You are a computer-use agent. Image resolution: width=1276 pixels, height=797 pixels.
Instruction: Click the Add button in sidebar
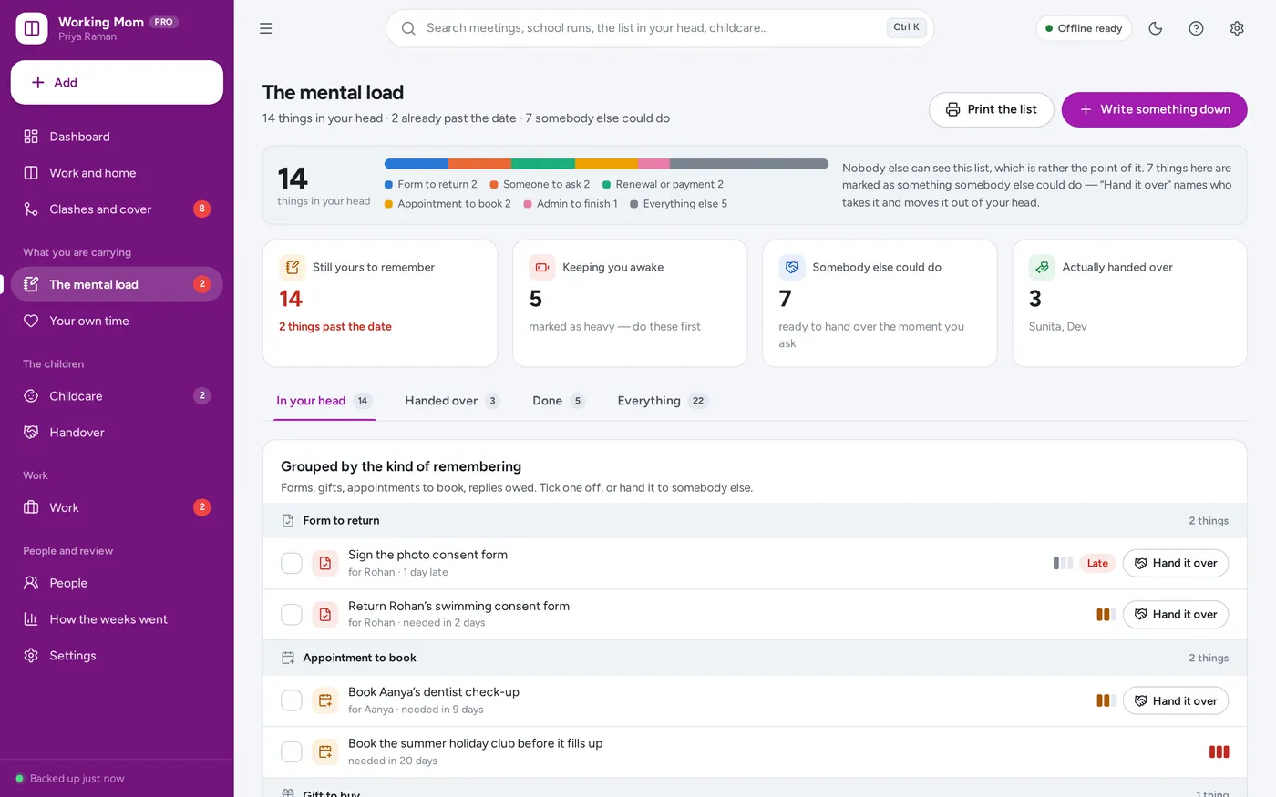[117, 82]
